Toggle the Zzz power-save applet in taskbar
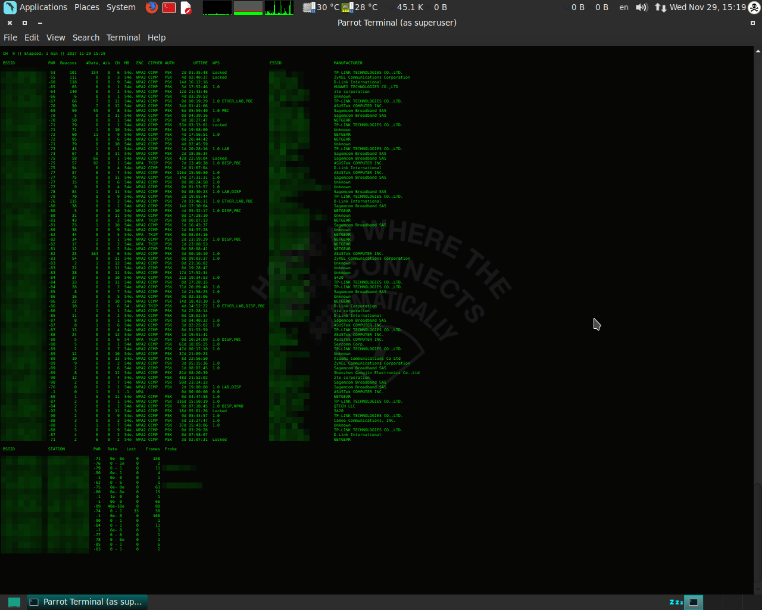The width and height of the screenshot is (762, 610). [x=676, y=602]
